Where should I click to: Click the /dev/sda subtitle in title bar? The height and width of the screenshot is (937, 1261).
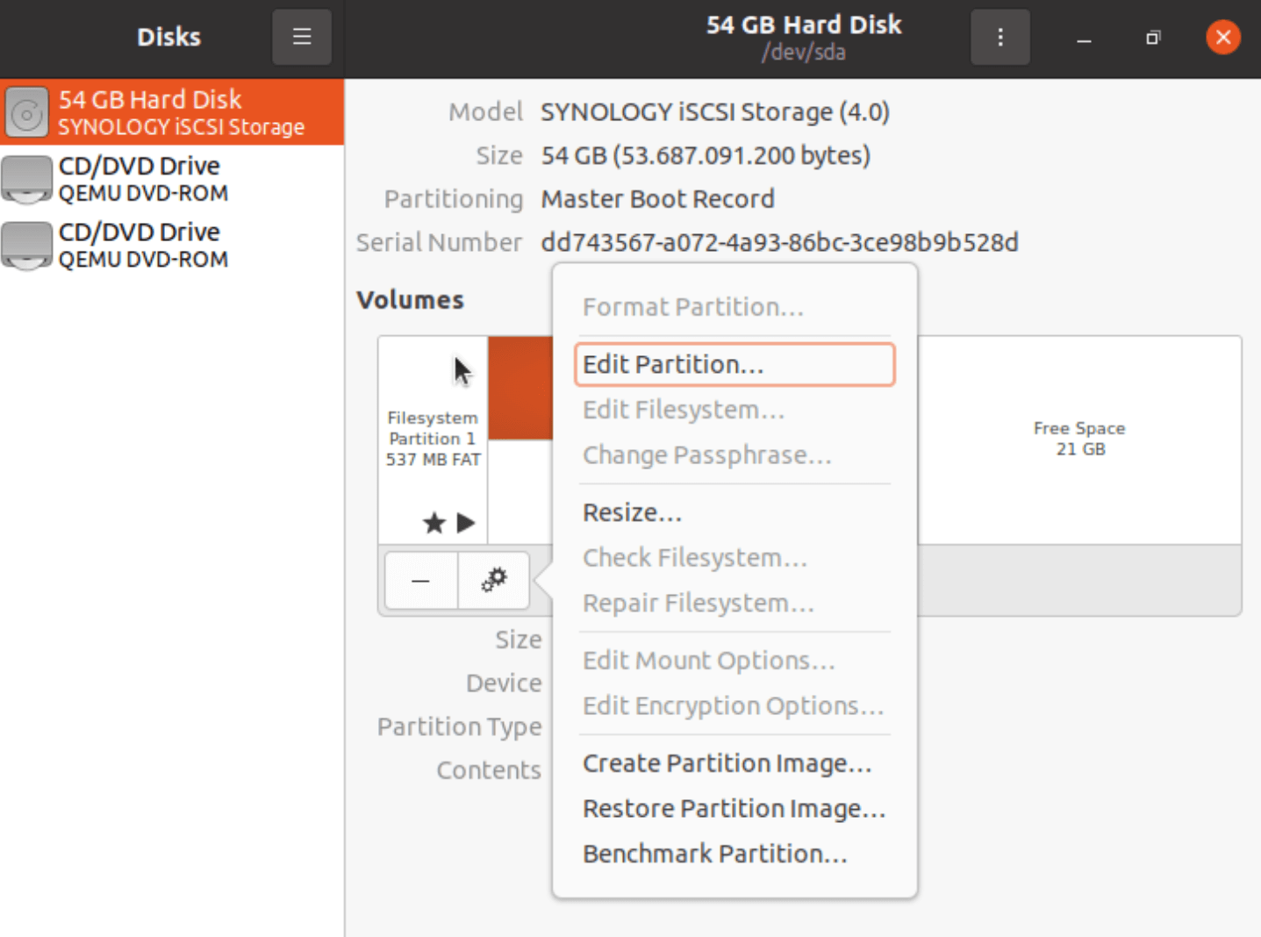point(804,53)
